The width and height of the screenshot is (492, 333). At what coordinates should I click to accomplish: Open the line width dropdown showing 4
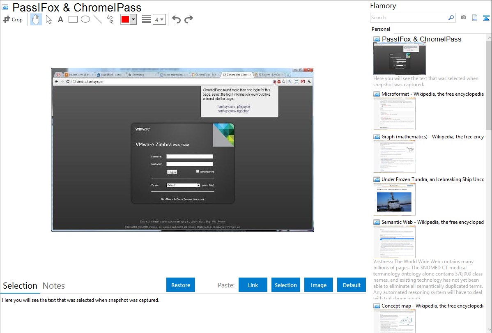[x=159, y=19]
